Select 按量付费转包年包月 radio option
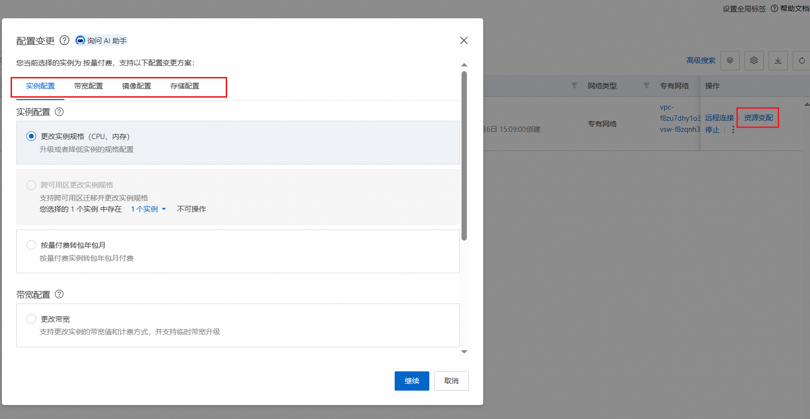Image resolution: width=810 pixels, height=419 pixels. point(31,245)
